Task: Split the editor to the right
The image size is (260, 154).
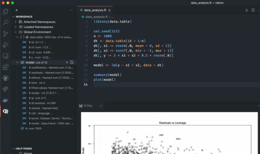Action: (x=253, y=10)
